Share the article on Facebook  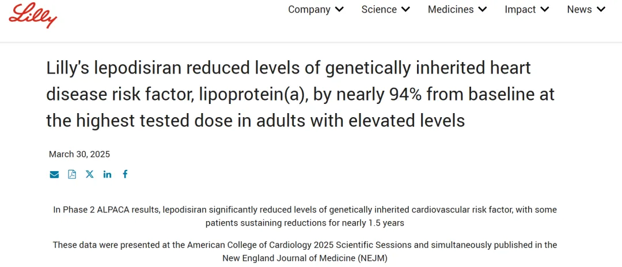point(125,175)
